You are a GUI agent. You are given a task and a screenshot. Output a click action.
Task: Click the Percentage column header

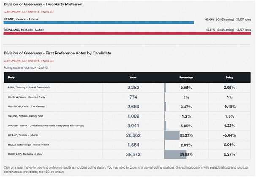click(x=187, y=78)
